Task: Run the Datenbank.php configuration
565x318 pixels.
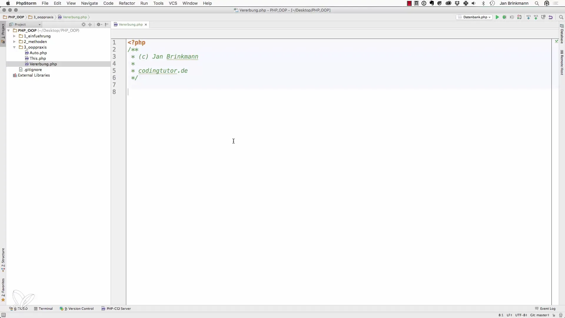Action: [x=497, y=17]
